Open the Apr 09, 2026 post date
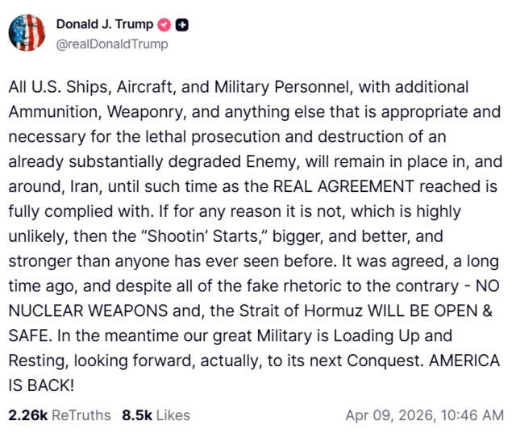Screen dimensions: 516x433 click(x=386, y=415)
